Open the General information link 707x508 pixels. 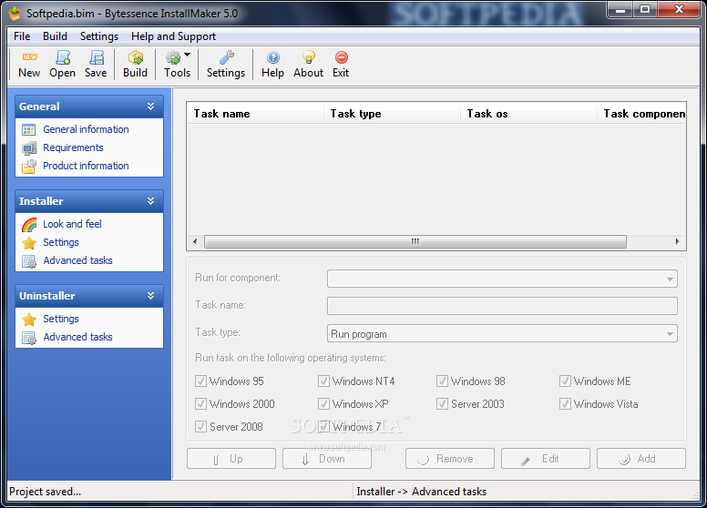pyautogui.click(x=86, y=129)
